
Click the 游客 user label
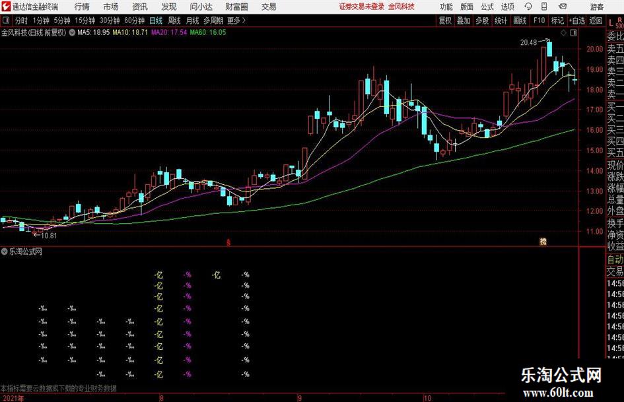pyautogui.click(x=596, y=7)
